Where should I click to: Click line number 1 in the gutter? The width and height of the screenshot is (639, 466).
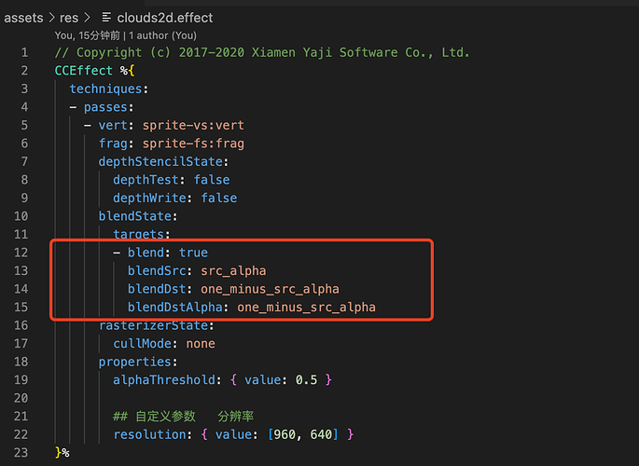pos(25,52)
